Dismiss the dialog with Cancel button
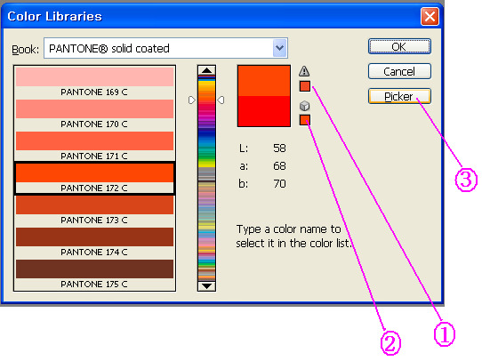Image resolution: width=482 pixels, height=361 pixels. [399, 72]
